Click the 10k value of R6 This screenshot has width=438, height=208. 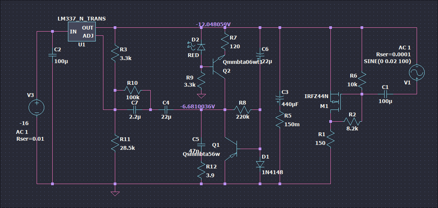click(352, 84)
